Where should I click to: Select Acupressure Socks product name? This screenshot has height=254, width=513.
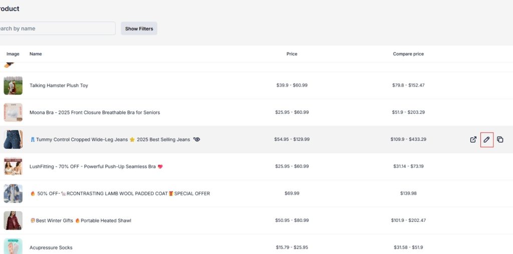point(51,248)
